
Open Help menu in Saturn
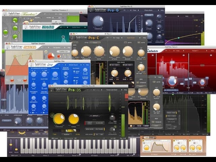coord(212,51)
